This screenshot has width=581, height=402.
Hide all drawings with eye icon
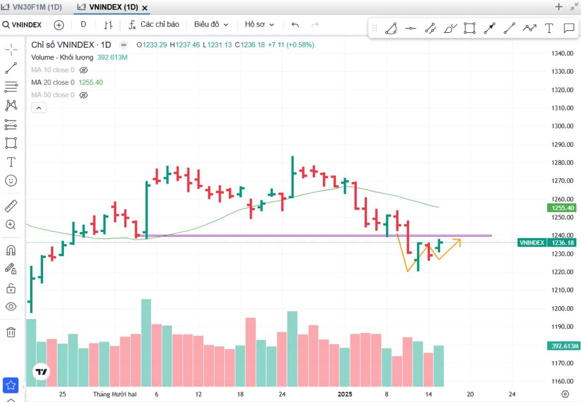(11, 307)
